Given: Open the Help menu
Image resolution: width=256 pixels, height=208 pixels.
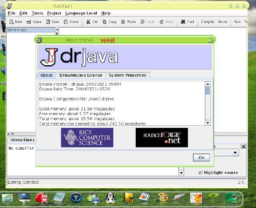Looking at the screenshot, I should click(106, 13).
